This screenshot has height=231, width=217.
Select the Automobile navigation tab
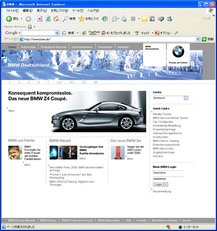[28, 47]
